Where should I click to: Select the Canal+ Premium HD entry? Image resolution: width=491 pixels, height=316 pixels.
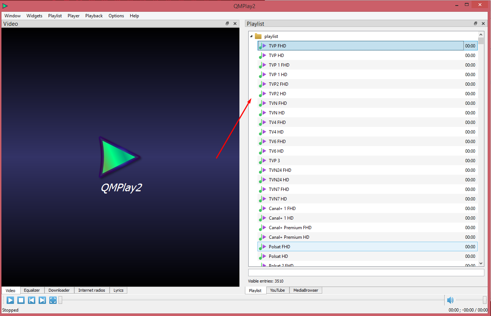tap(367, 237)
